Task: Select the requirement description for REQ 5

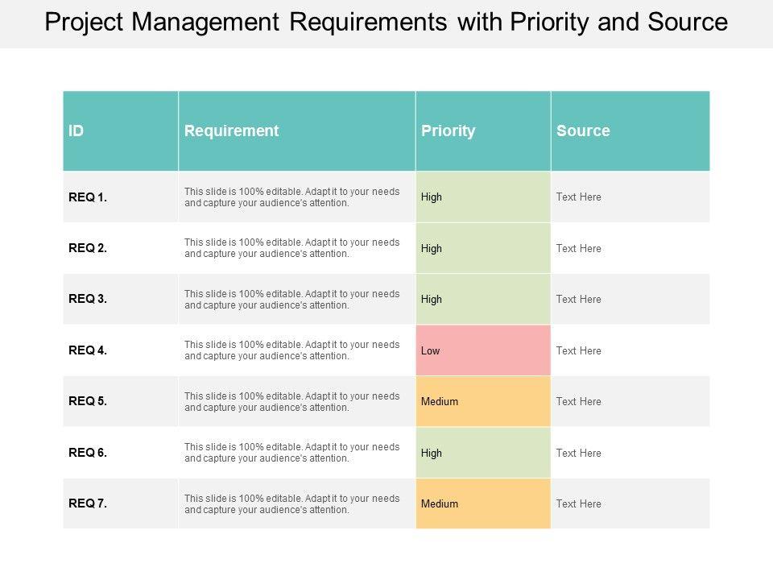Action: coord(291,401)
